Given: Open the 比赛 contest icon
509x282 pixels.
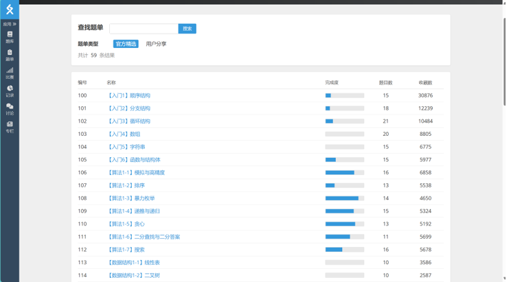Looking at the screenshot, I should pos(10,71).
